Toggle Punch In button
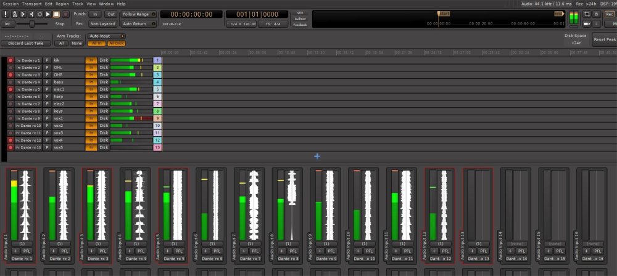This screenshot has width=617, height=276. (95, 14)
